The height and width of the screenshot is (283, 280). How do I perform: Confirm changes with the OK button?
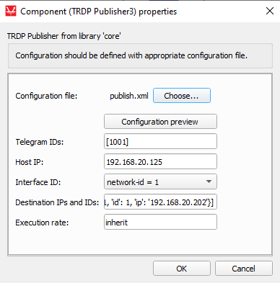pyautogui.click(x=182, y=269)
